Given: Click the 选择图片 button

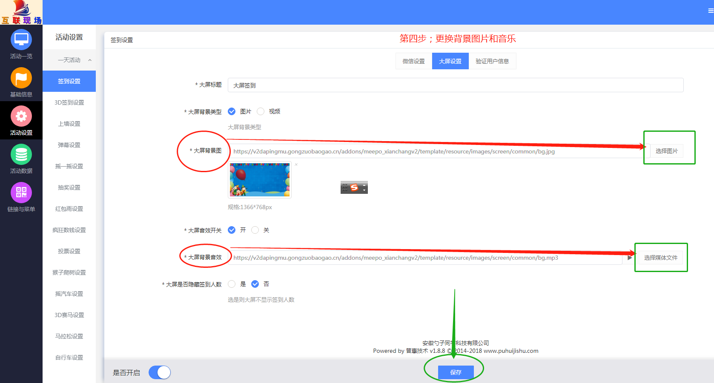Looking at the screenshot, I should click(667, 151).
